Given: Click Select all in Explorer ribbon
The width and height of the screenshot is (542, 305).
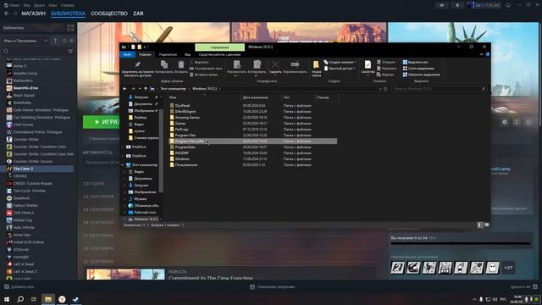Looking at the screenshot, I should 415,62.
